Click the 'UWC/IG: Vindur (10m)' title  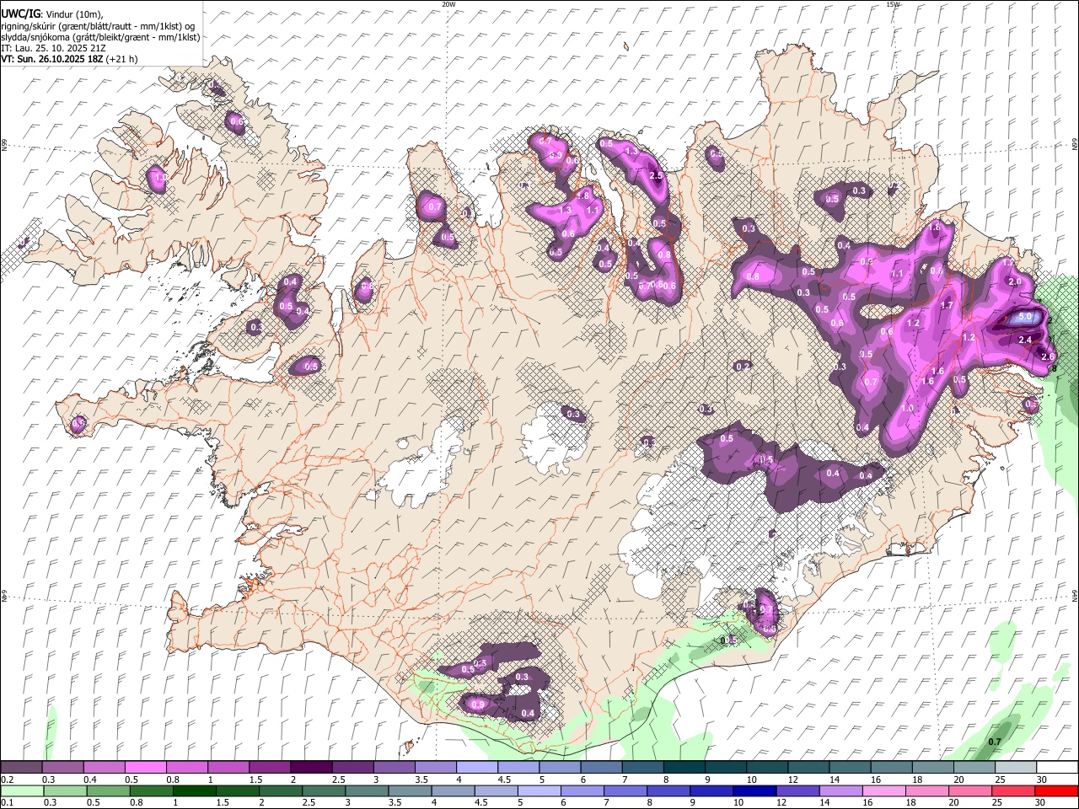click(51, 14)
